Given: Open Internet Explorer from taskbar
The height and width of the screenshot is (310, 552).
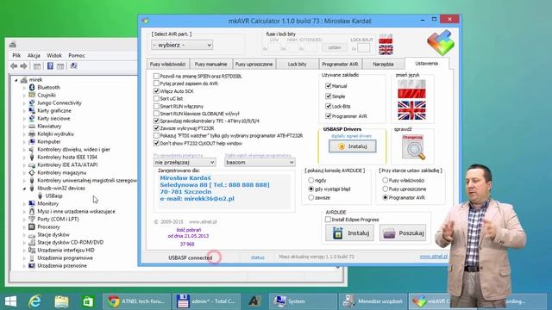Looking at the screenshot, I should click(34, 301).
